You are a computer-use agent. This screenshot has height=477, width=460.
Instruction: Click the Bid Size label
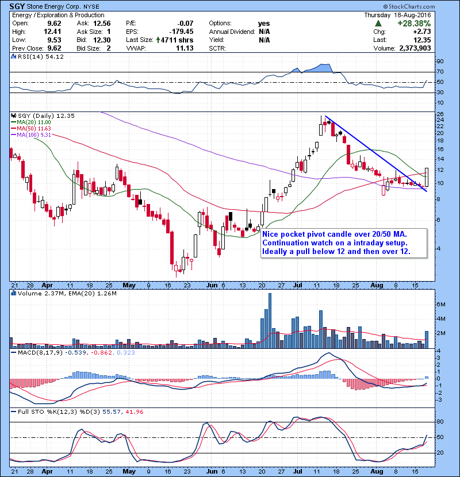tap(89, 48)
